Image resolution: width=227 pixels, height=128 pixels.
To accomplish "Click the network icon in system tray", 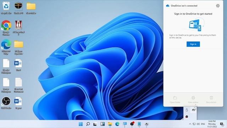I will [194, 124].
